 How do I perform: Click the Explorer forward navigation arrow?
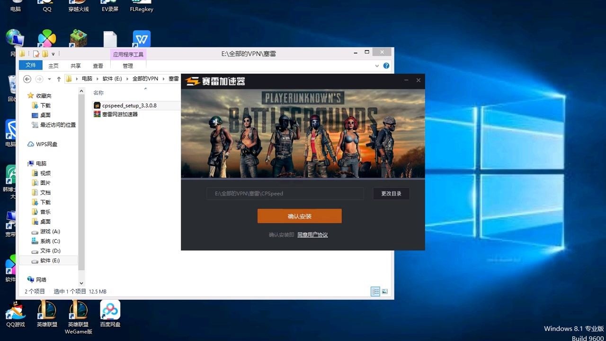click(39, 79)
